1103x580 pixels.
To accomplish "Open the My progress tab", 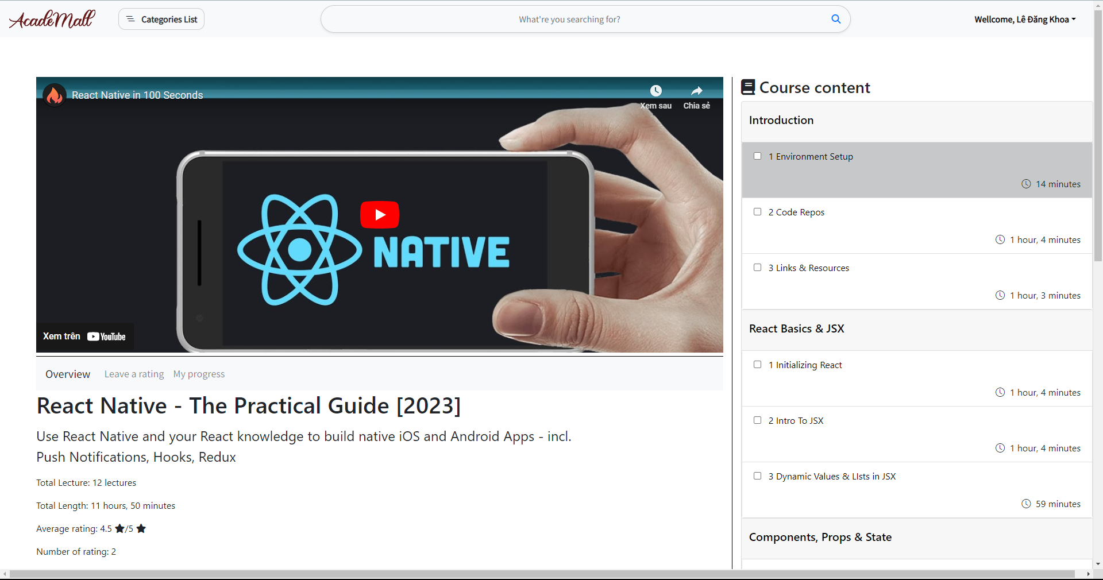I will (198, 374).
